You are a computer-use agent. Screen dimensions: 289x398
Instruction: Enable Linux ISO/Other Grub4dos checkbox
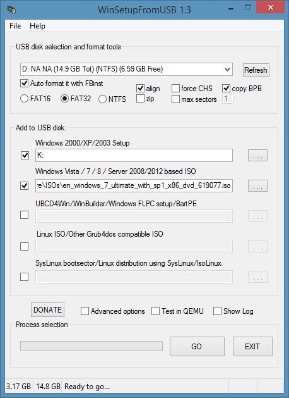tap(25, 246)
